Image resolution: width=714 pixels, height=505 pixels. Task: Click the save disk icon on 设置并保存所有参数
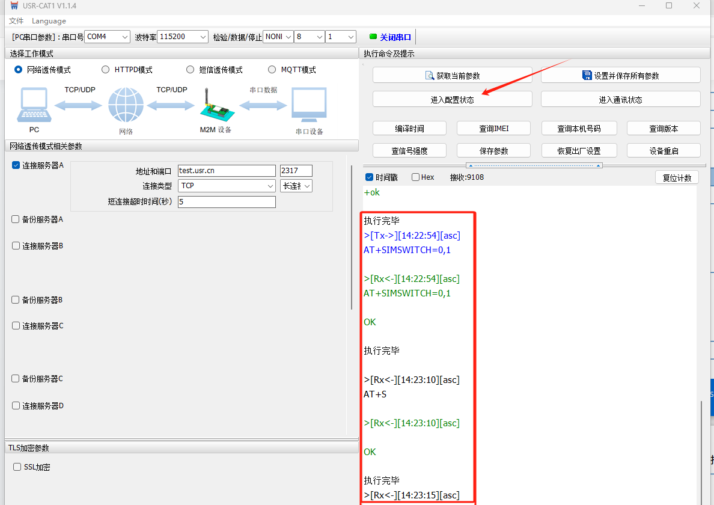coord(587,75)
